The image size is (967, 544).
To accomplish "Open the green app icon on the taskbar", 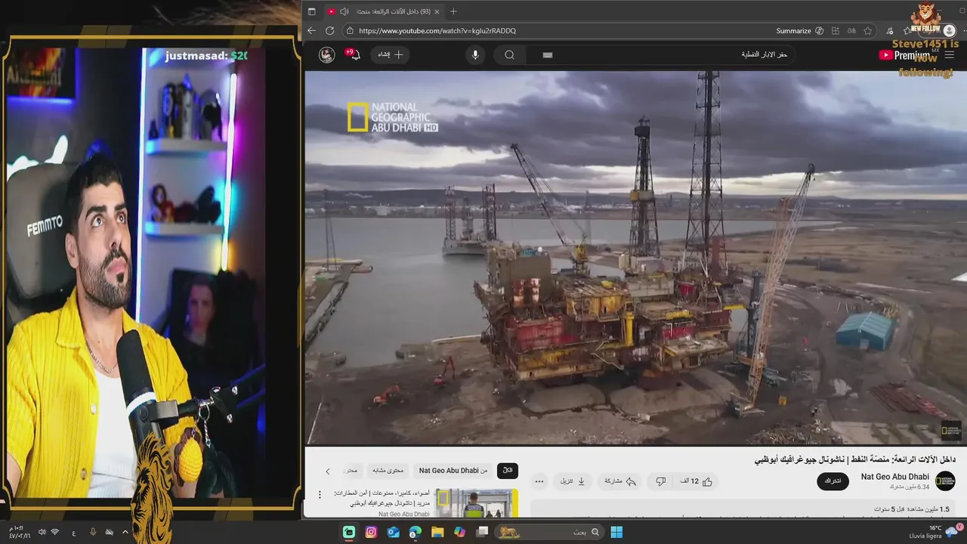I will click(349, 532).
